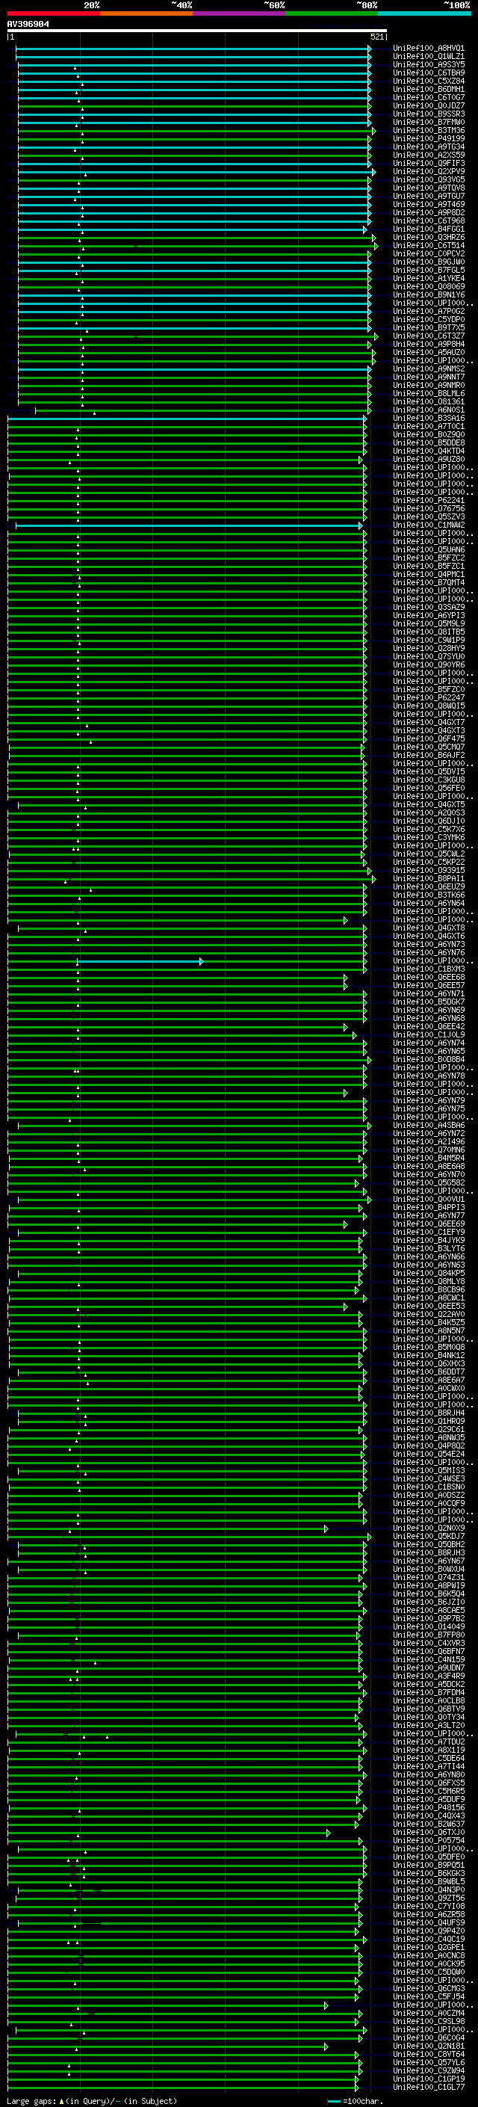
Task: Click UniRef100_O81361
Action: point(428,401)
